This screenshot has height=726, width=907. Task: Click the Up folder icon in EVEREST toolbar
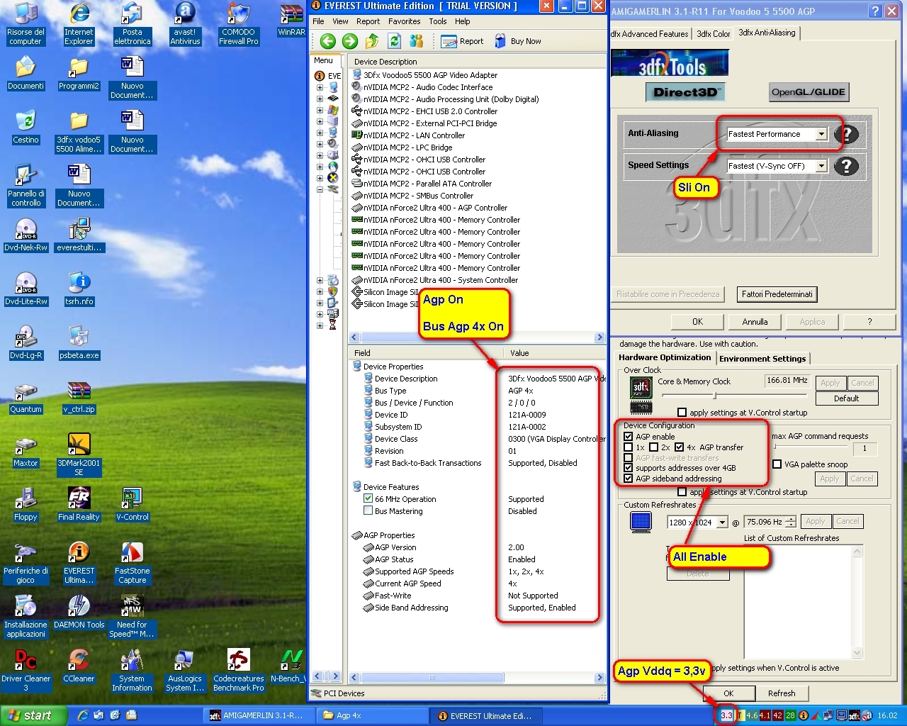point(372,41)
